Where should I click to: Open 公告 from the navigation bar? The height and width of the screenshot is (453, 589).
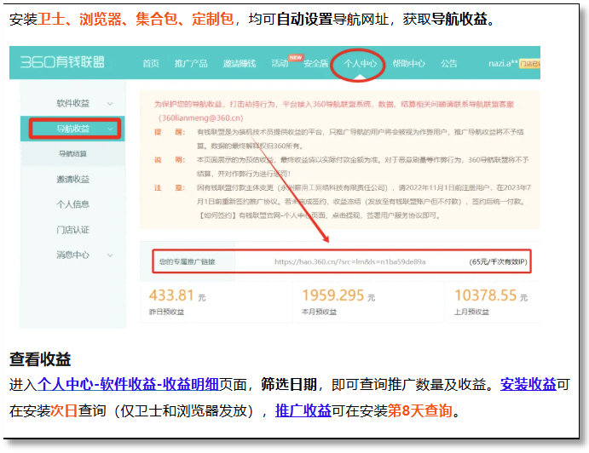449,63
